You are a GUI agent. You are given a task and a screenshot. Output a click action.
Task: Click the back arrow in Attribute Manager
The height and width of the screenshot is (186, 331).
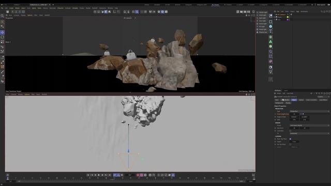[x=311, y=93]
